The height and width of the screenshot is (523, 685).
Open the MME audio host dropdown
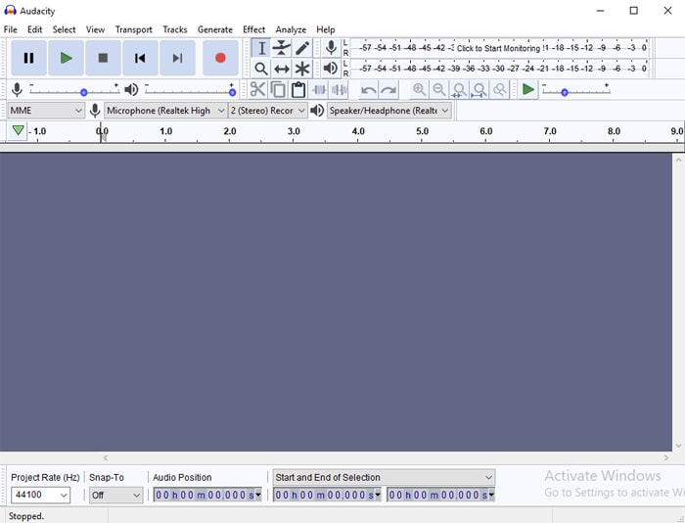click(x=46, y=111)
